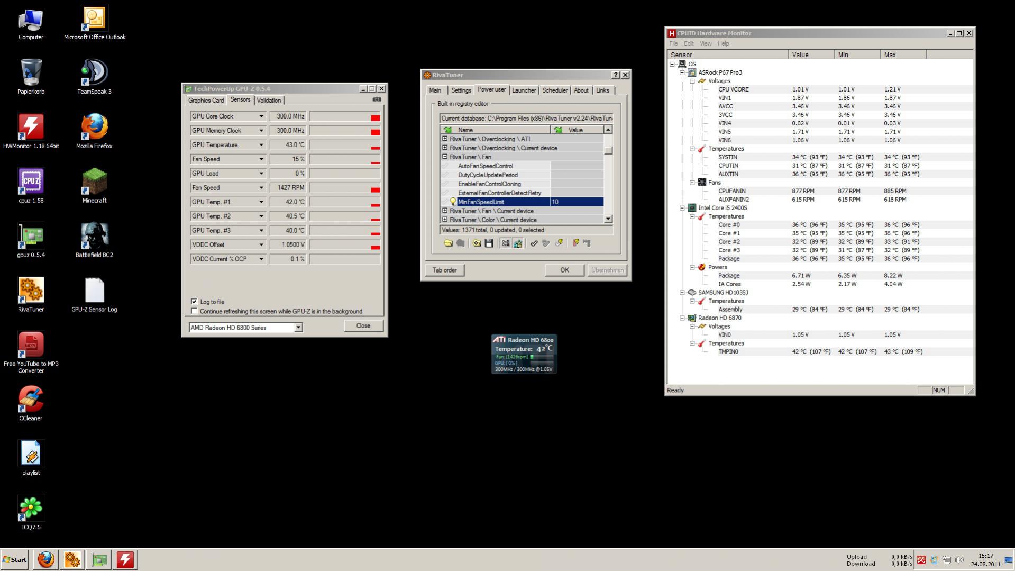1015x571 pixels.
Task: Click the MinFanSpeedLimit value field showing 10
Action: tap(577, 202)
